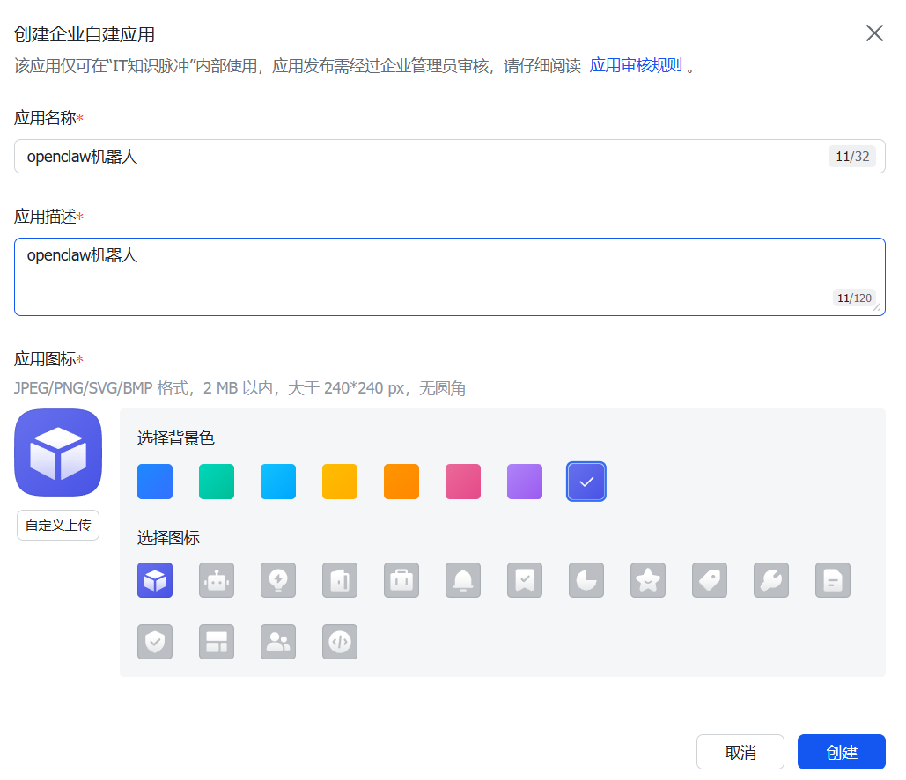Select the price tag icon
Image resolution: width=906 pixels, height=780 pixels.
(x=709, y=580)
